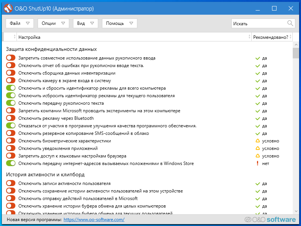Click green checkmark for handwriting data sharing row

point(258,58)
